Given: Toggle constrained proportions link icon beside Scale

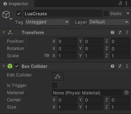Looking at the screenshot, I should (47, 55).
